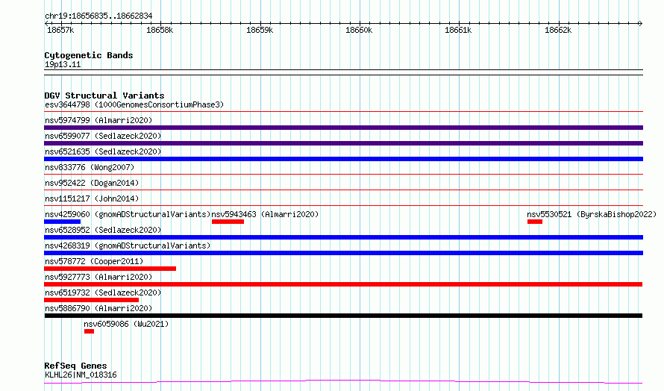Open nsv6519732 (Sedlazeck2020) label

coord(103,293)
